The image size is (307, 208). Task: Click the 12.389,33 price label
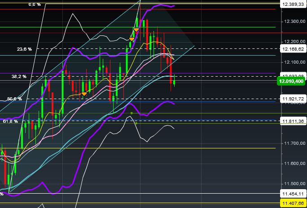pos(293,4)
